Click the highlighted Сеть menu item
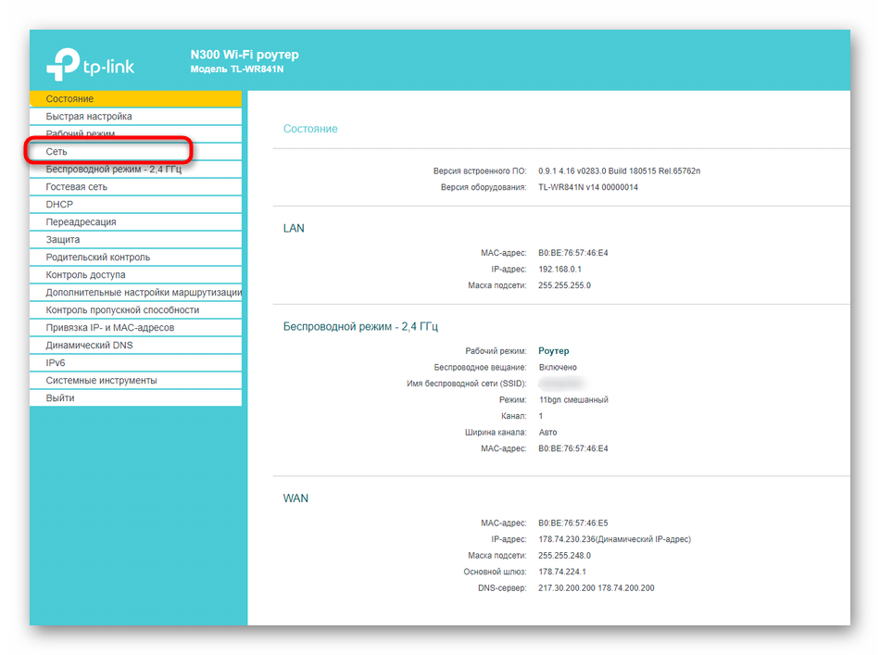 57,151
